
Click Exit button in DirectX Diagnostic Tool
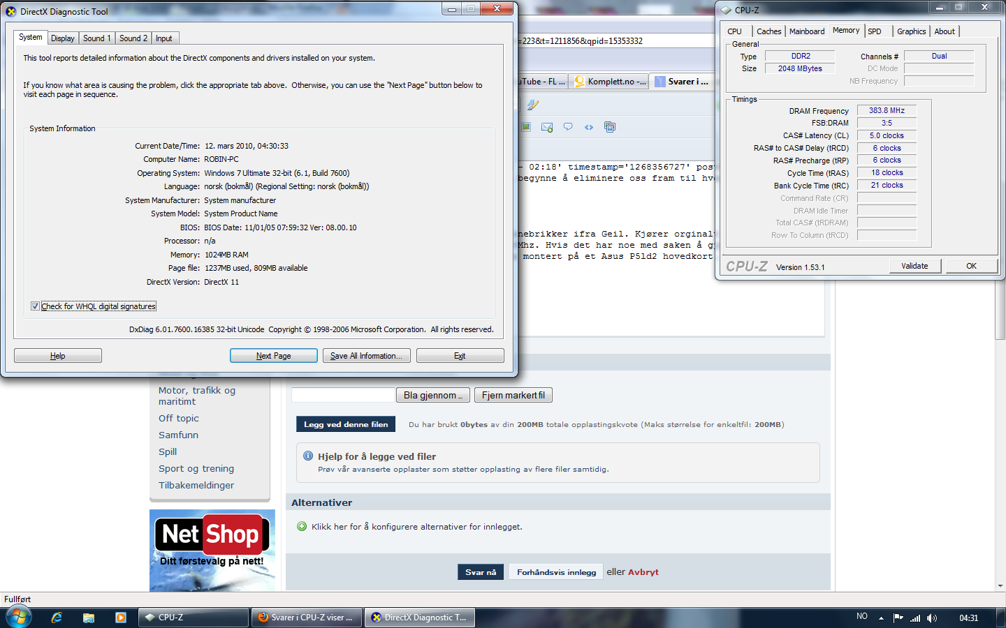pos(460,356)
